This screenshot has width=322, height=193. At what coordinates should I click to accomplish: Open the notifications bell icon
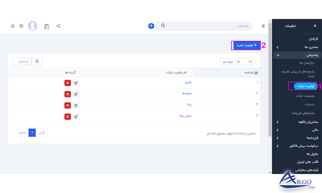(12, 26)
